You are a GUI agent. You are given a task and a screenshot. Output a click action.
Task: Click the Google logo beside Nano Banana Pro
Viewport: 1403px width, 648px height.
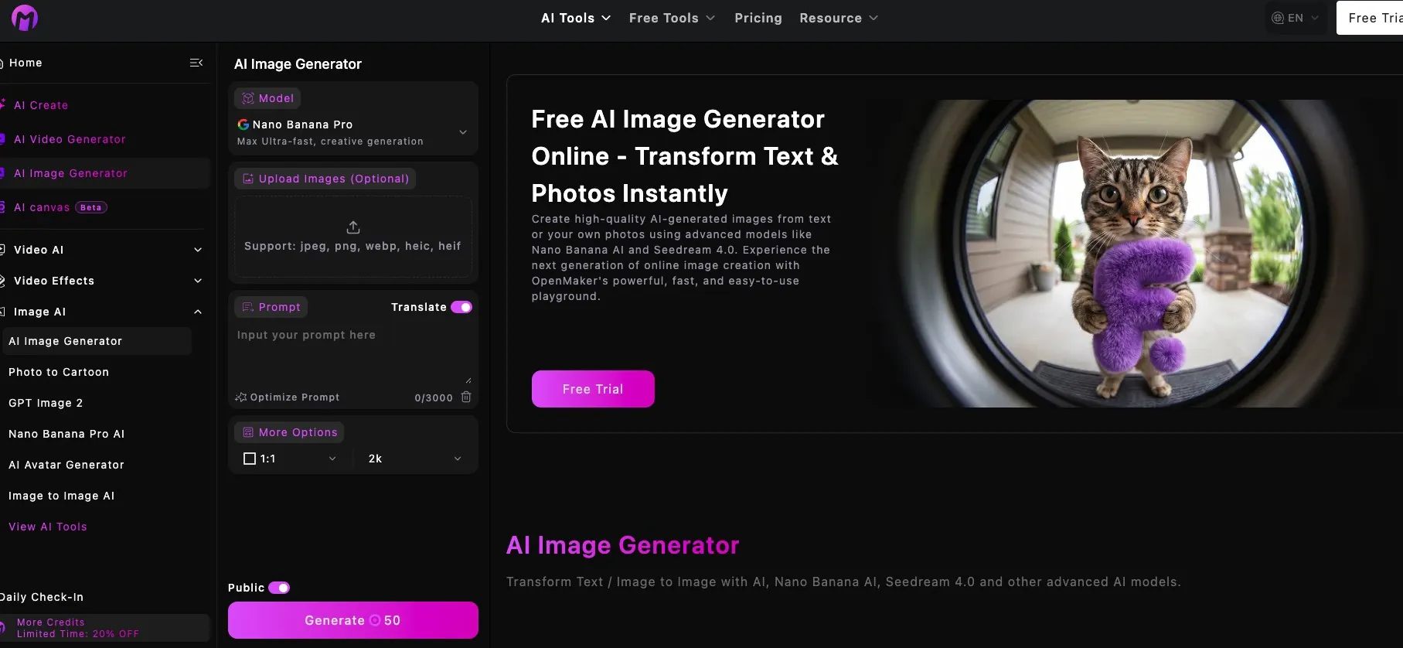click(x=243, y=124)
